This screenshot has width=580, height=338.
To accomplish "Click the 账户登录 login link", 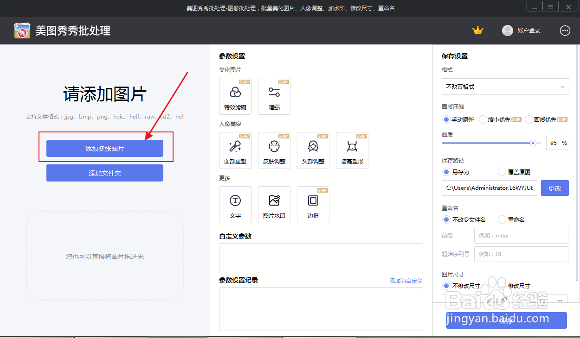I will point(529,31).
